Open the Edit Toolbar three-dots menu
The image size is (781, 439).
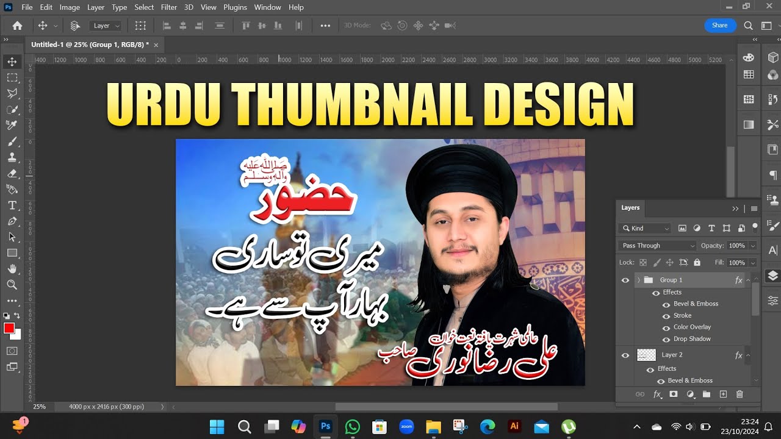[x=12, y=301]
